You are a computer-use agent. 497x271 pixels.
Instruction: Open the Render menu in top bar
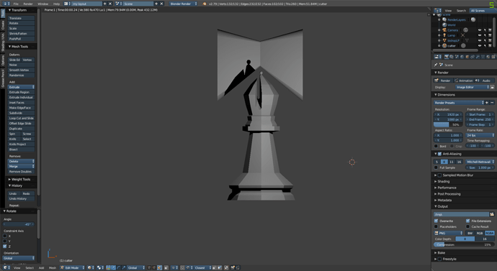tap(28, 4)
